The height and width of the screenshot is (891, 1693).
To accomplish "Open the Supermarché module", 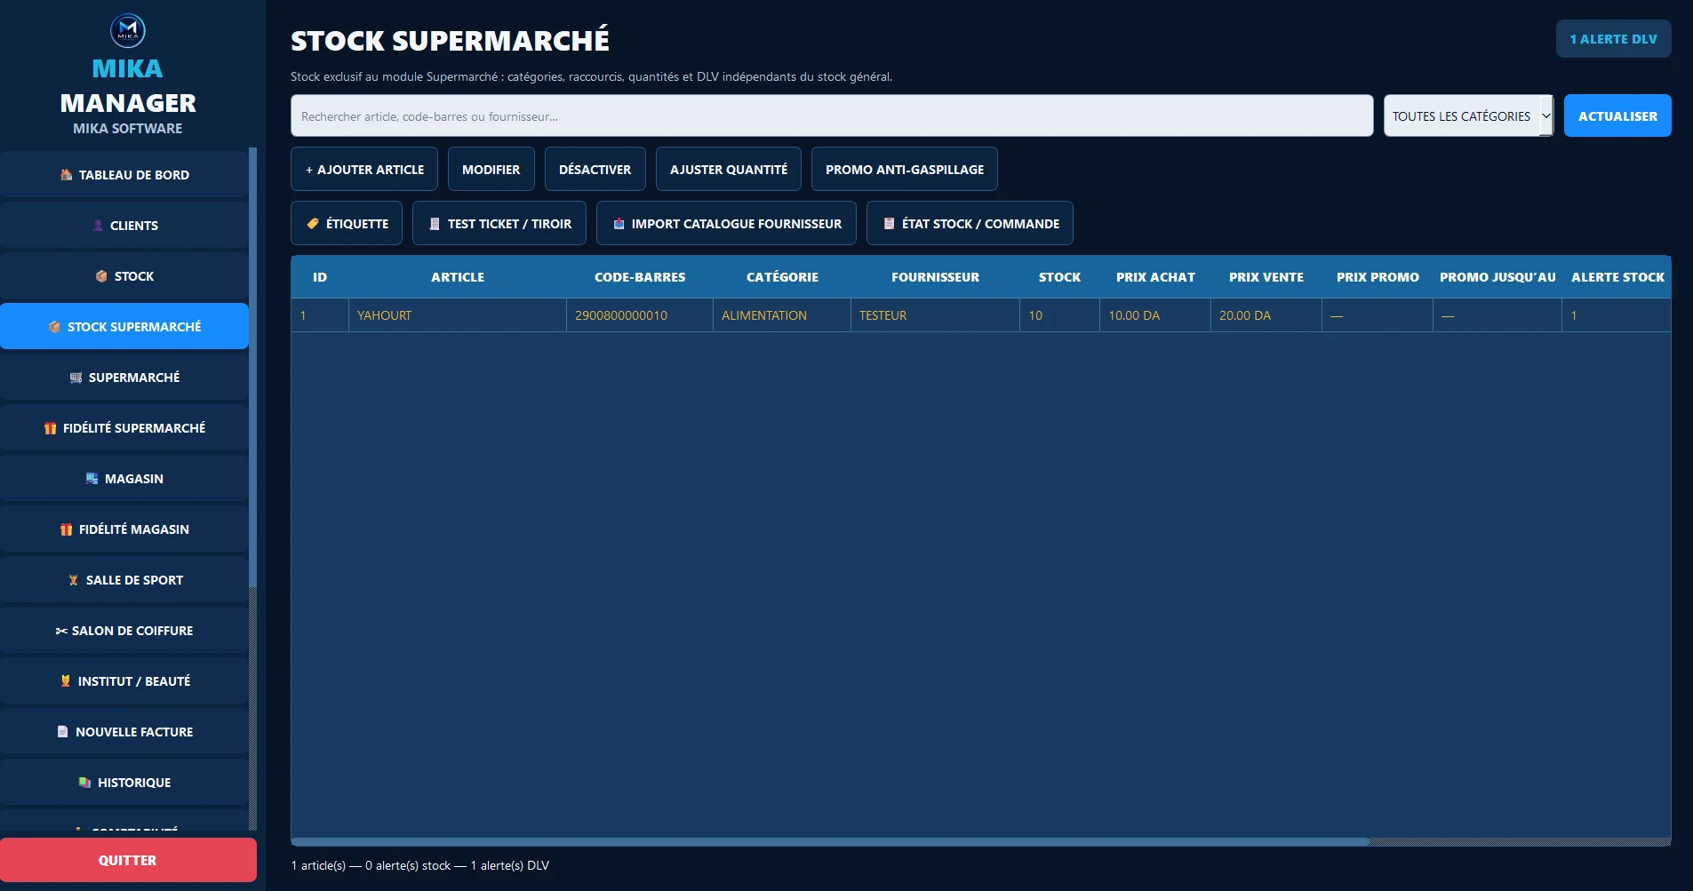I will point(124,378).
